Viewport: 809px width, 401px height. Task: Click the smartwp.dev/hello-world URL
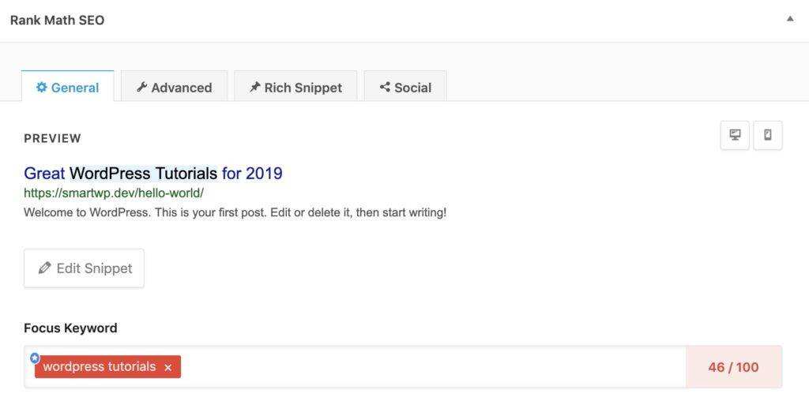pos(114,193)
